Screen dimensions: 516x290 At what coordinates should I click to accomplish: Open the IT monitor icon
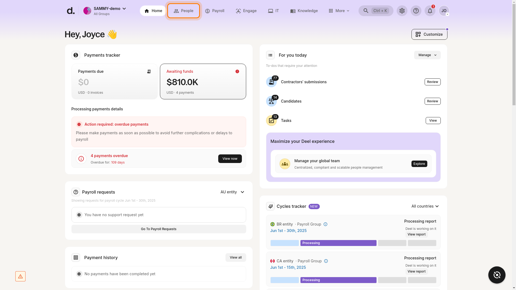click(x=271, y=11)
